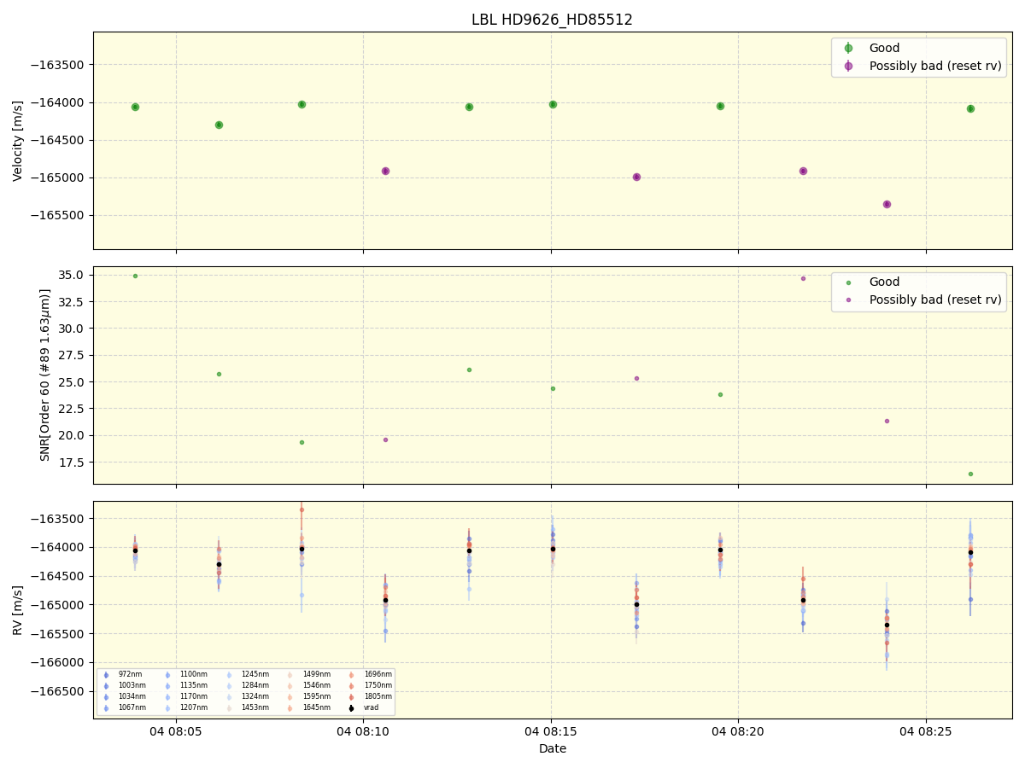Click the 1499nm legend marker
This screenshot has height=768, width=1025.
pos(290,675)
